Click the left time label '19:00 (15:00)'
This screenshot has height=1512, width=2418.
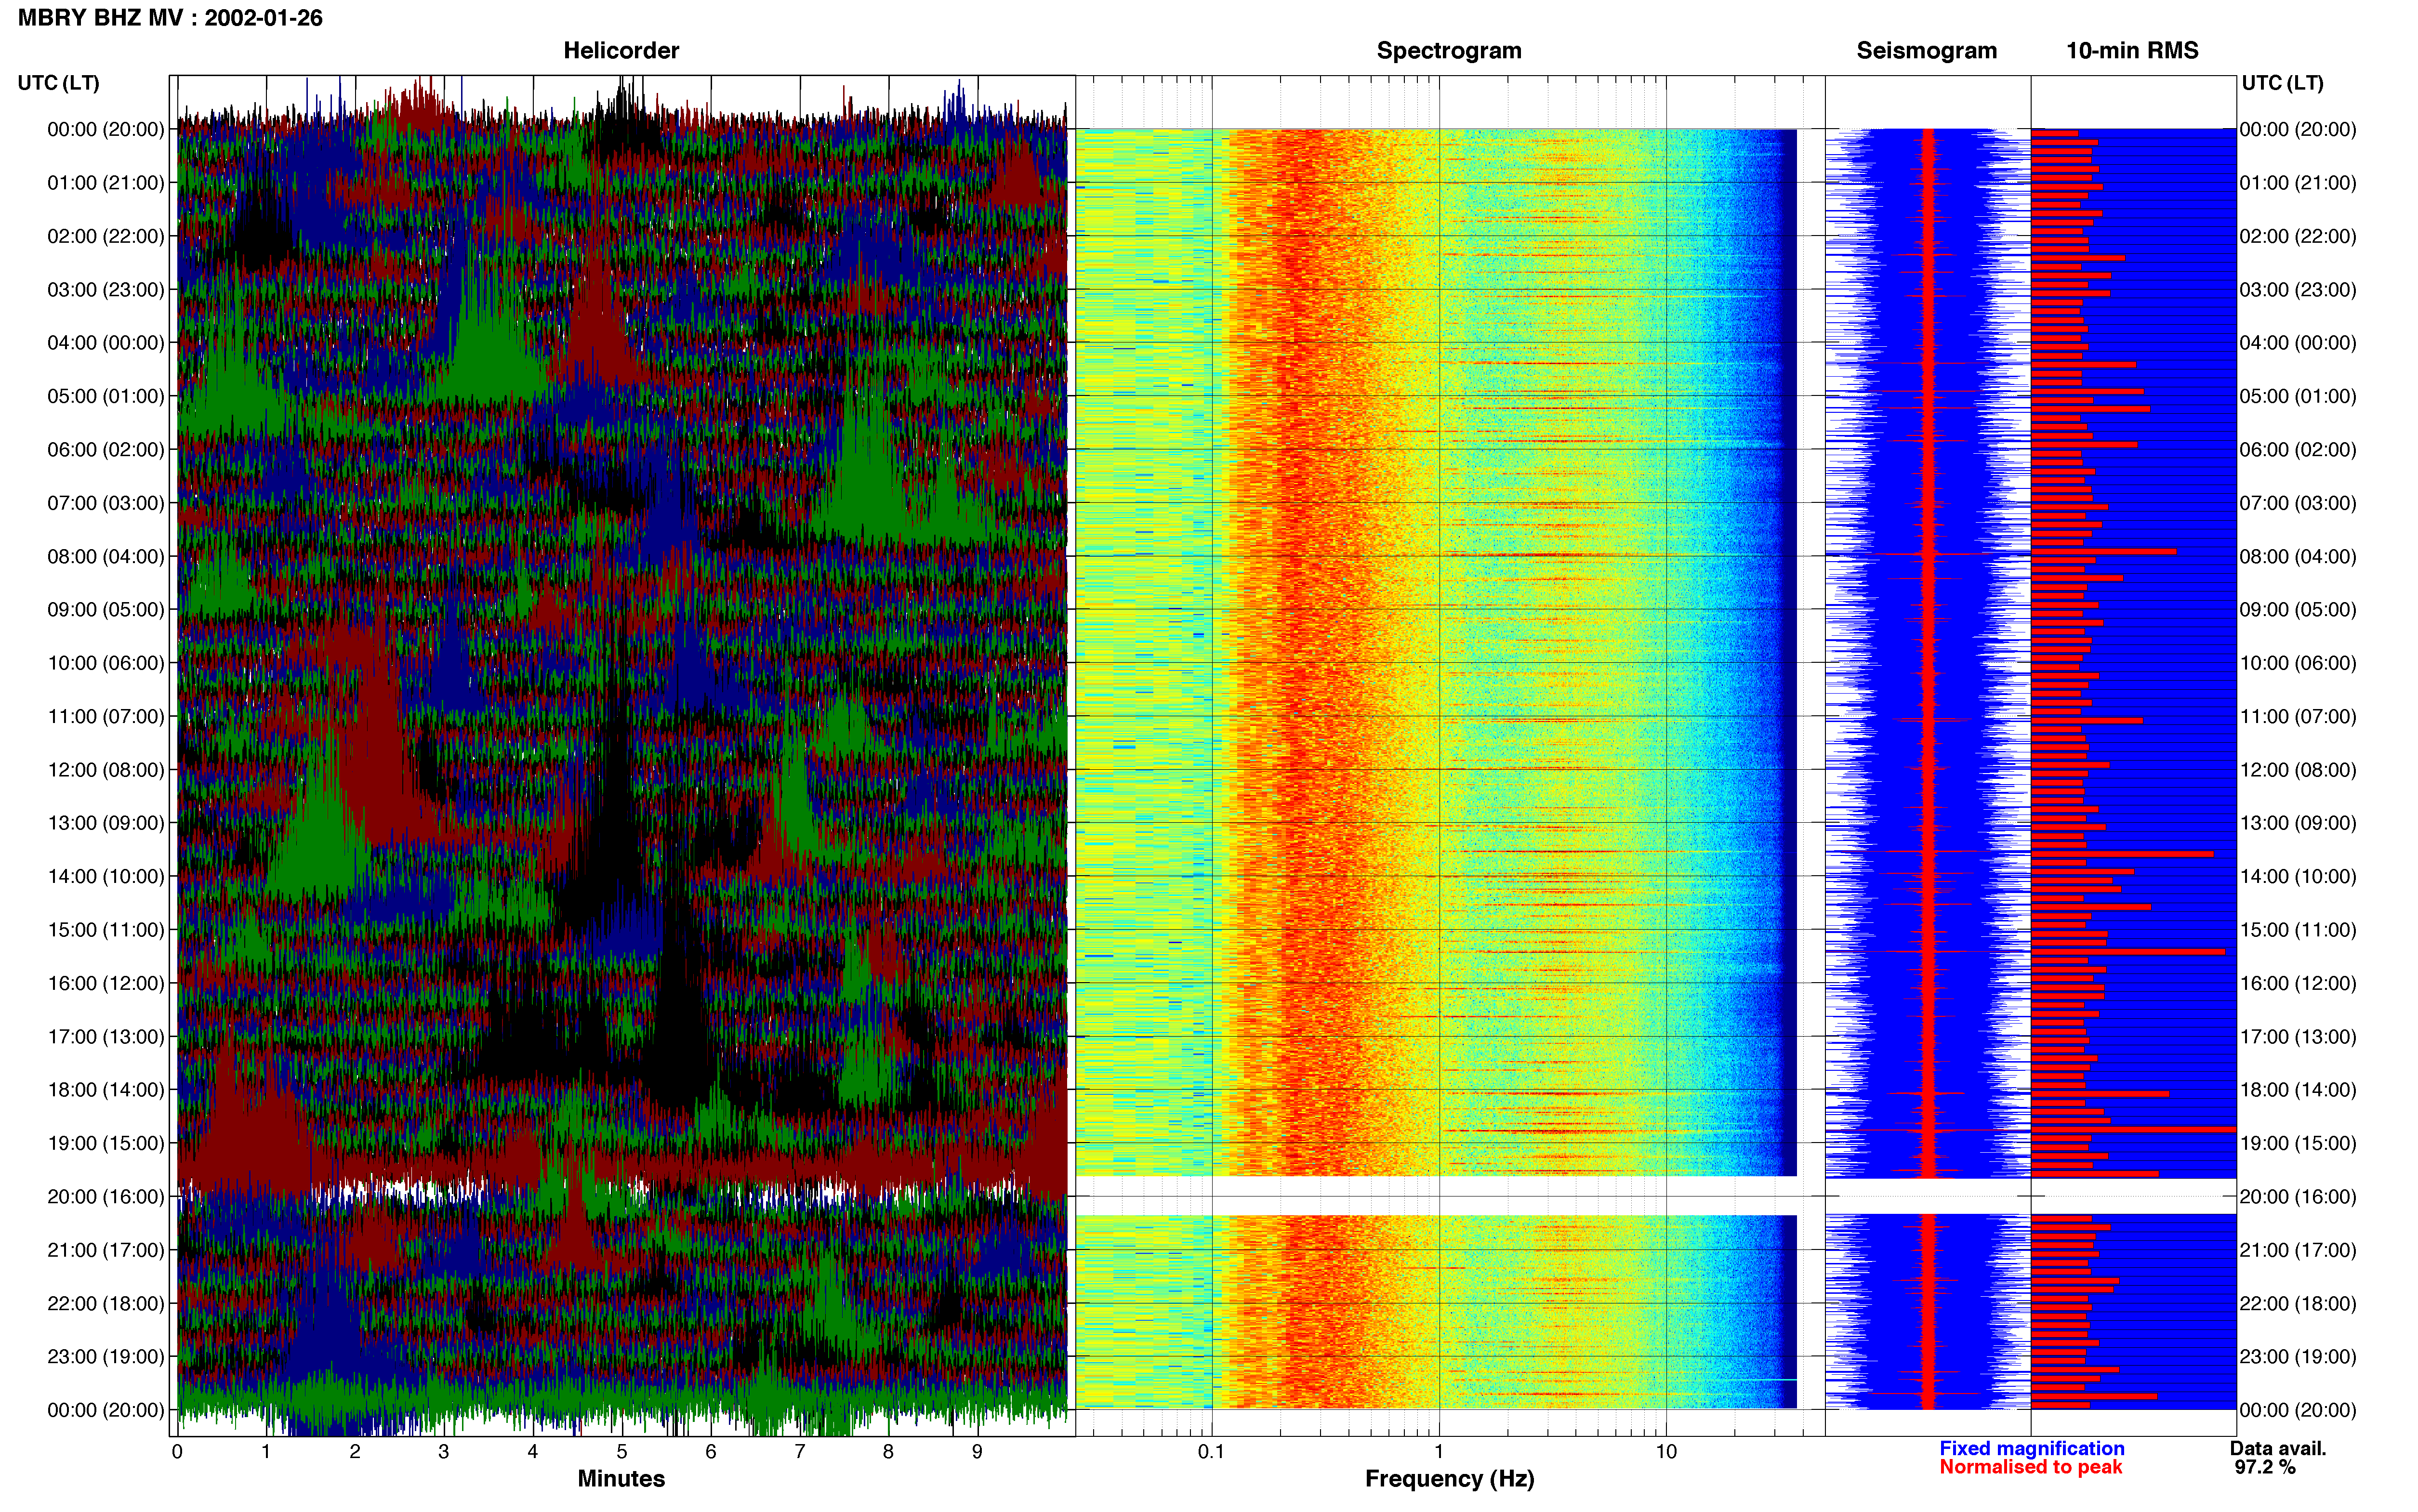(x=106, y=1143)
